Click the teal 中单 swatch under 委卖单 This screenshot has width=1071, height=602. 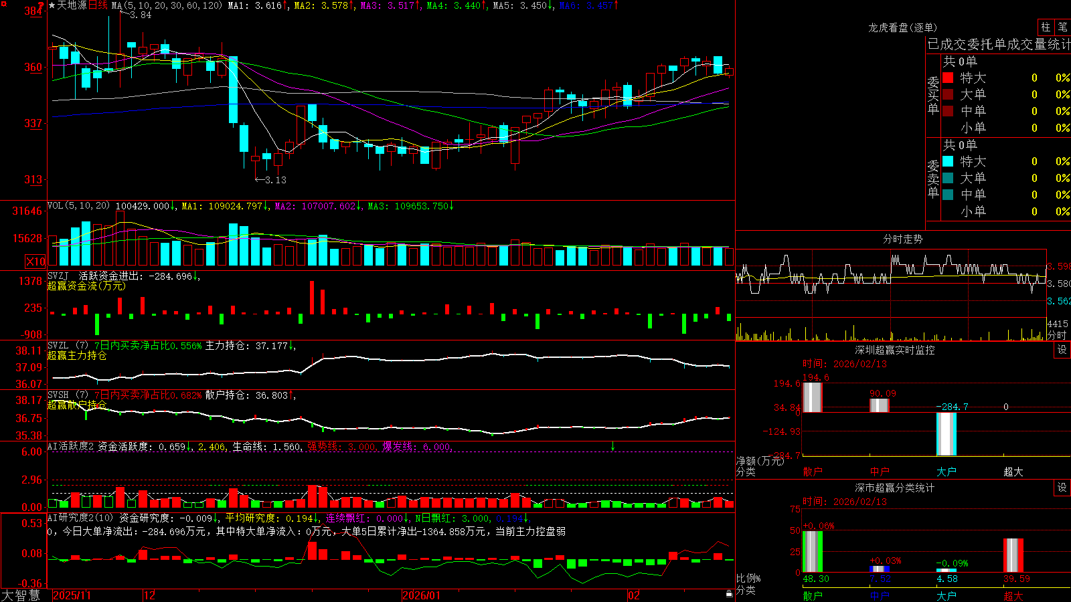[x=948, y=195]
